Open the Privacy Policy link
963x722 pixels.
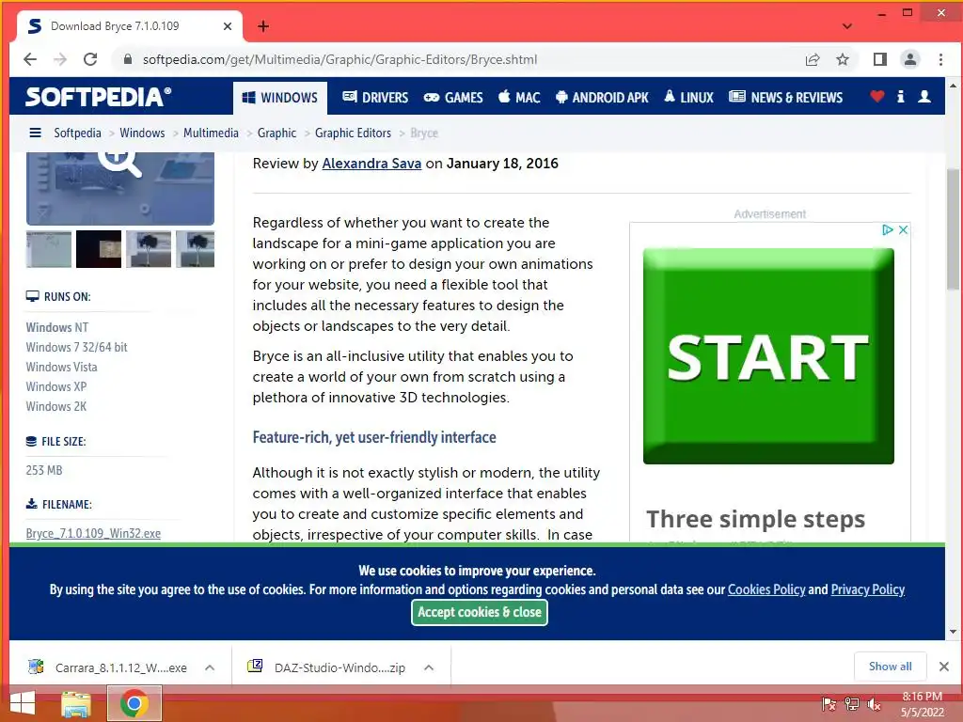(868, 589)
